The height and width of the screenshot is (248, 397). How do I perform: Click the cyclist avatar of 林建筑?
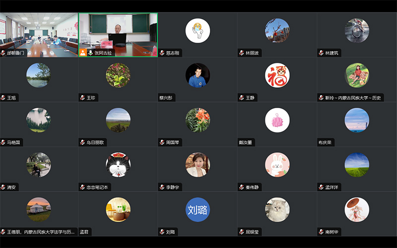pos(357,30)
